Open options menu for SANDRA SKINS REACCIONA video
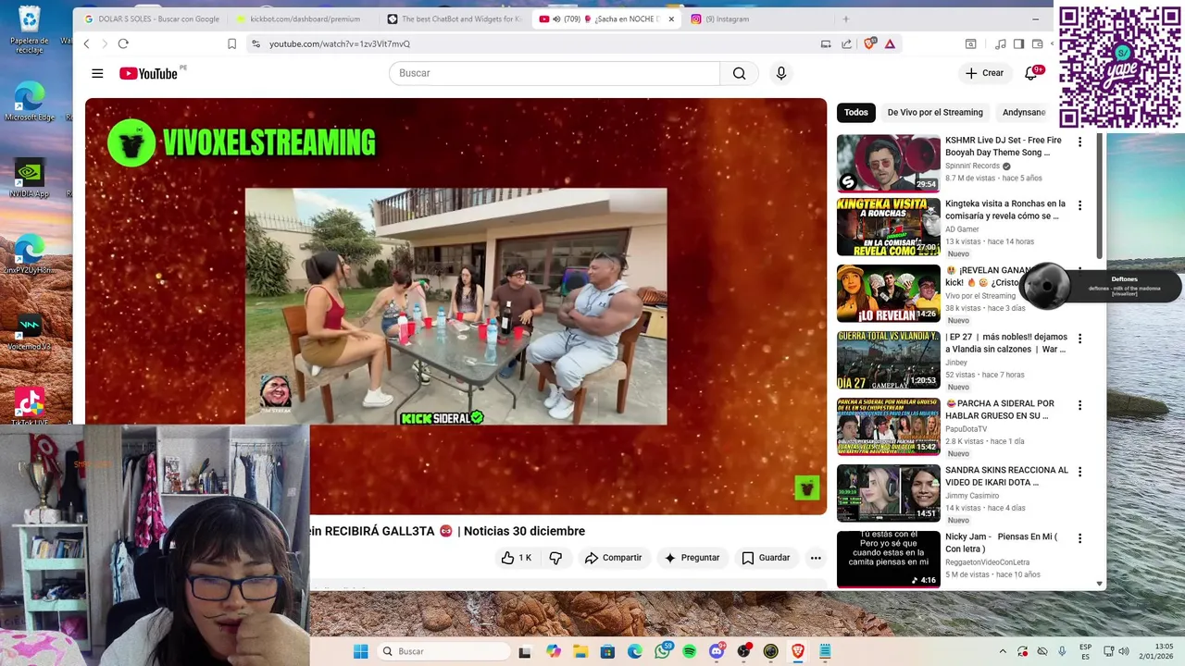Screen dimensions: 1185x666 point(1079,472)
